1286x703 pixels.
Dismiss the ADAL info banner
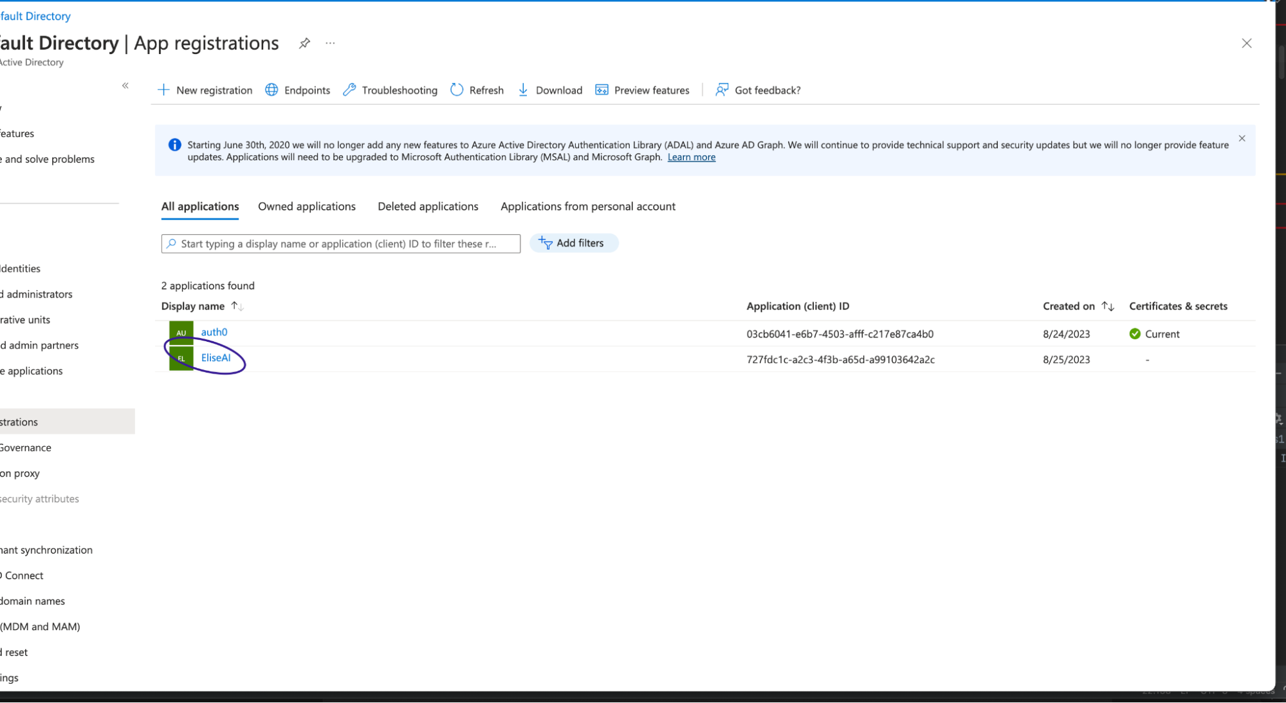pyautogui.click(x=1242, y=138)
